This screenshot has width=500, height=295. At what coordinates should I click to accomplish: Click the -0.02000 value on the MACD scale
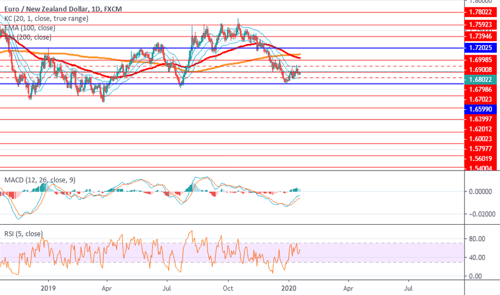coord(477,214)
